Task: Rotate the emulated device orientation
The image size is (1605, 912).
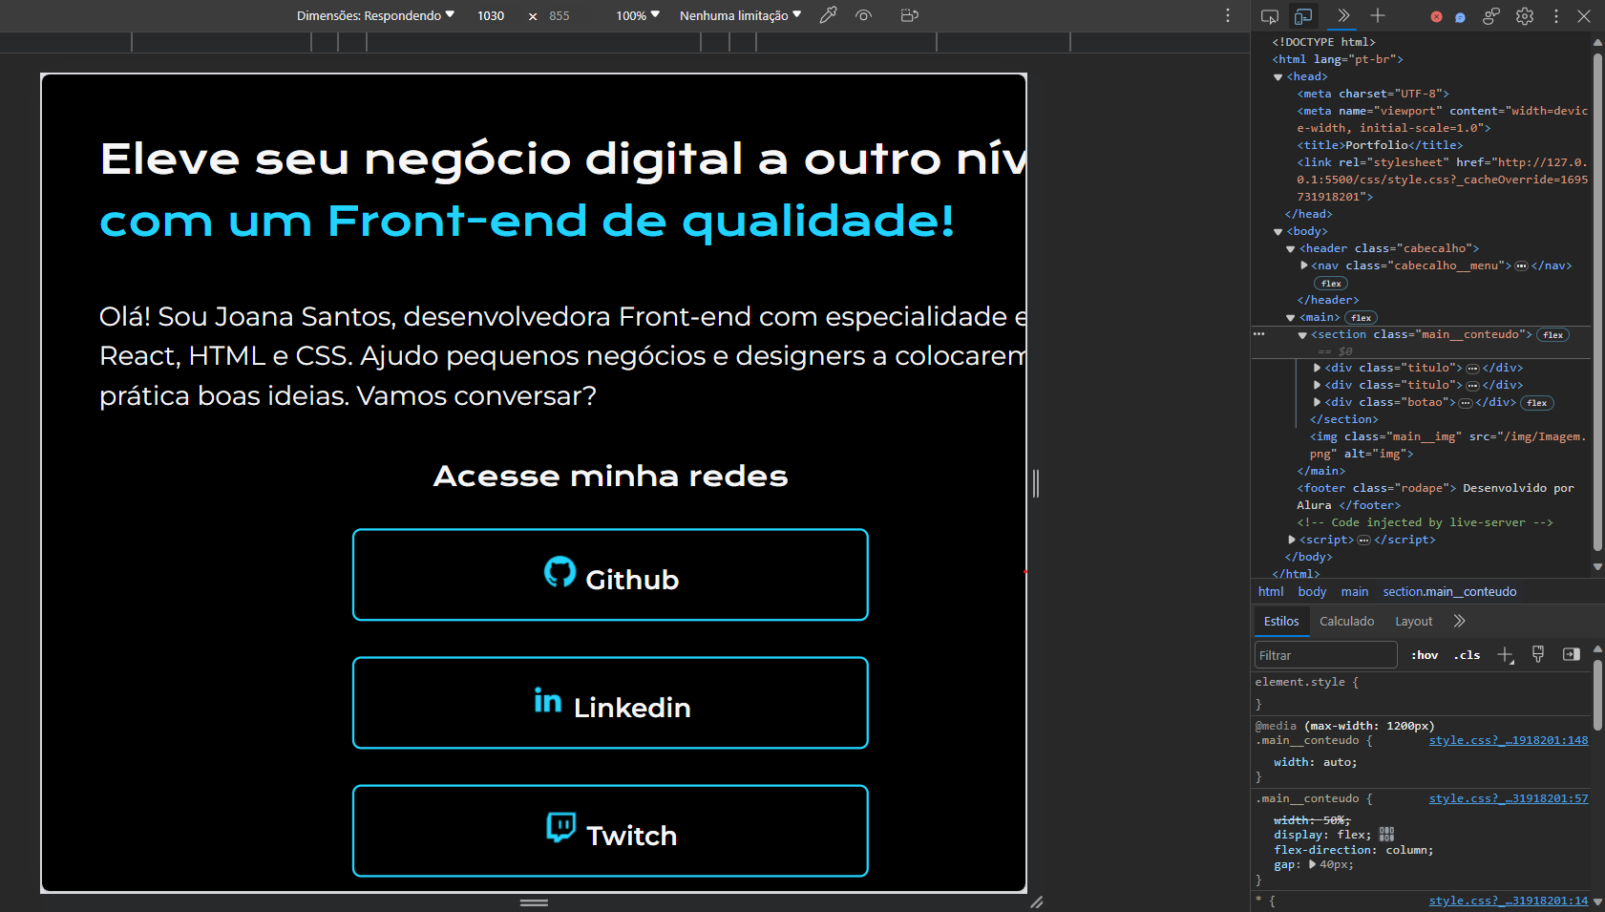Action: coord(909,15)
